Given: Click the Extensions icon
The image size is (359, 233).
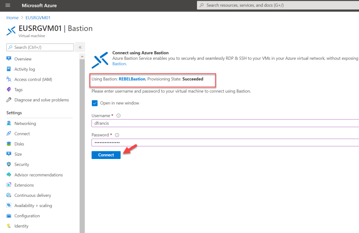Looking at the screenshot, I should (x=8, y=185).
